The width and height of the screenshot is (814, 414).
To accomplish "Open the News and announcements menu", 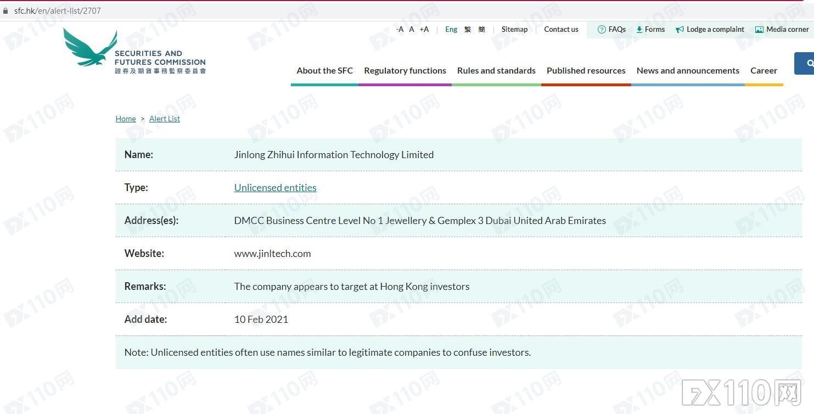I will pos(687,71).
